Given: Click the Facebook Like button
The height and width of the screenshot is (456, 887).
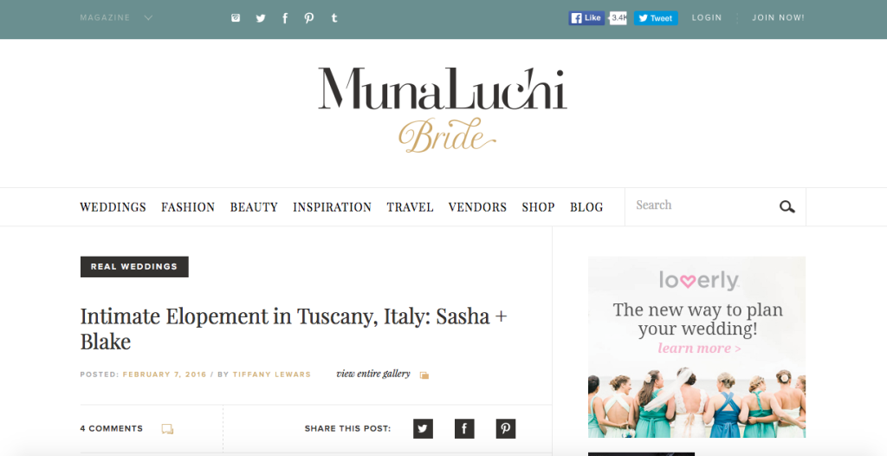Looking at the screenshot, I should tap(586, 18).
